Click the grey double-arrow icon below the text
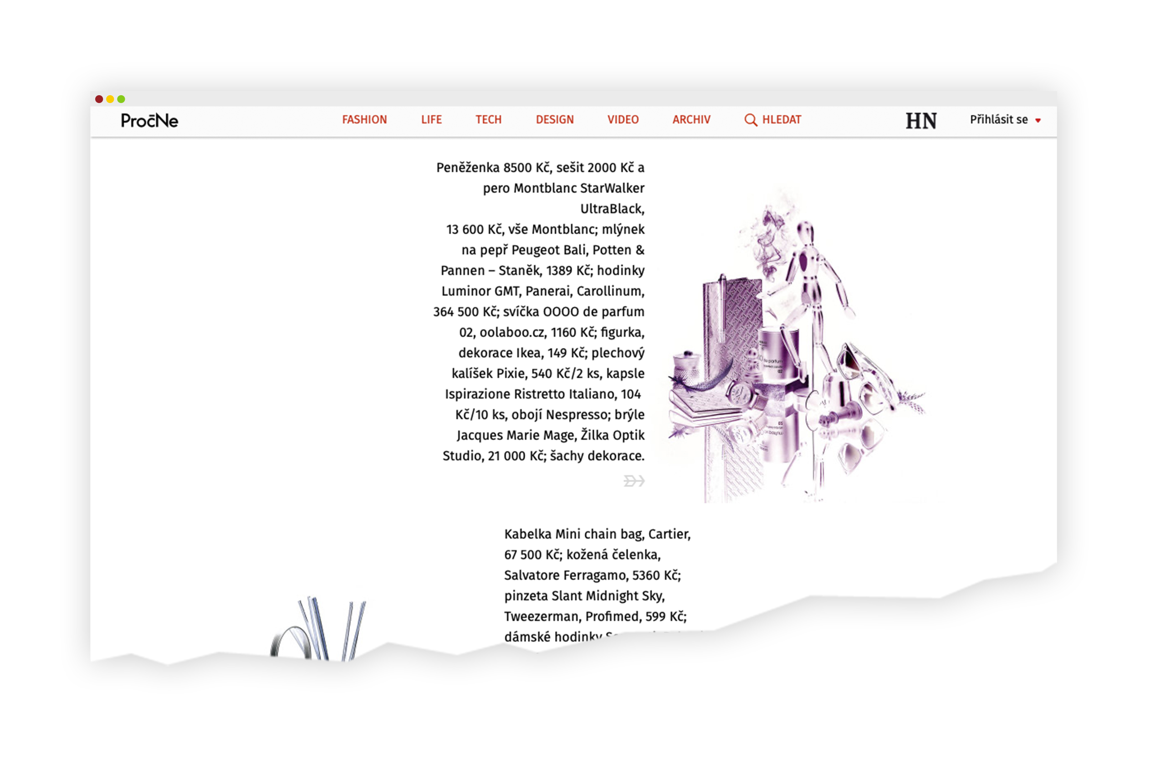 (634, 481)
